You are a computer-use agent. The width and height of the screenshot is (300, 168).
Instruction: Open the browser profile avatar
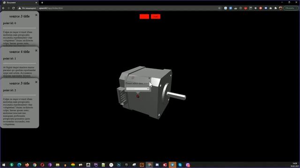(280, 8)
